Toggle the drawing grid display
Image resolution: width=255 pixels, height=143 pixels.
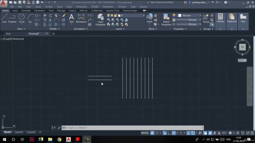click(152, 133)
